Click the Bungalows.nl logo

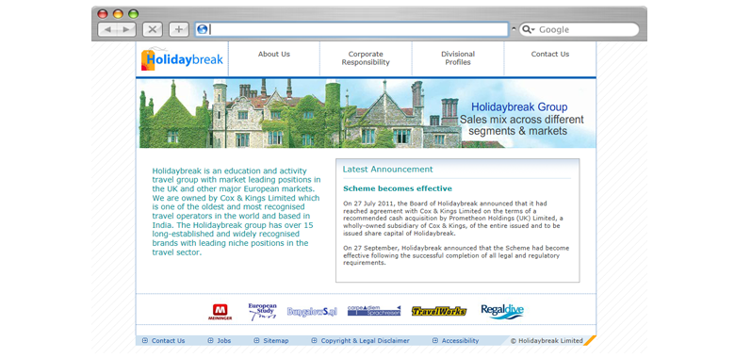point(312,312)
